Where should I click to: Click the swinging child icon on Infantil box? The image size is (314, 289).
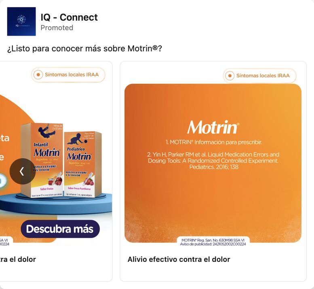[47, 131]
